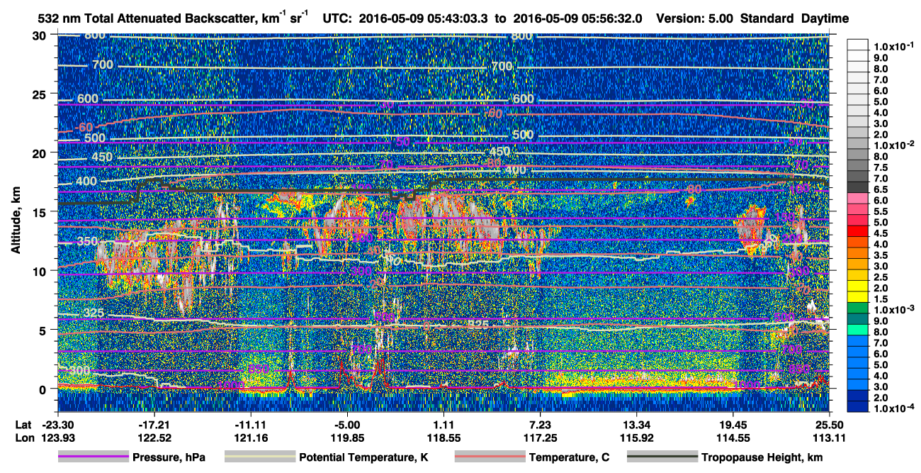Click longitude value 117.25
This screenshot has height=473, width=921.
(x=540, y=438)
